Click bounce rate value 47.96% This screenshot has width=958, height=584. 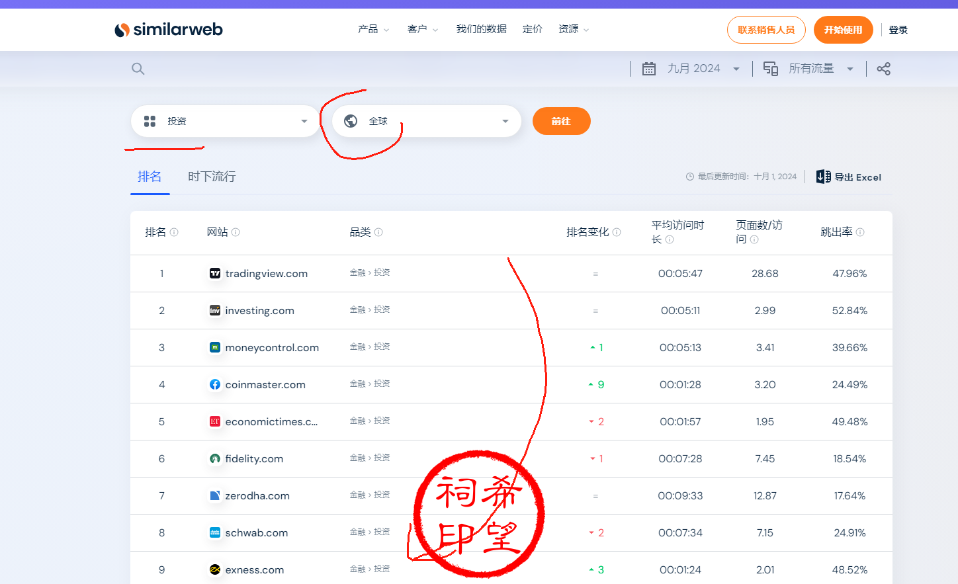click(849, 274)
